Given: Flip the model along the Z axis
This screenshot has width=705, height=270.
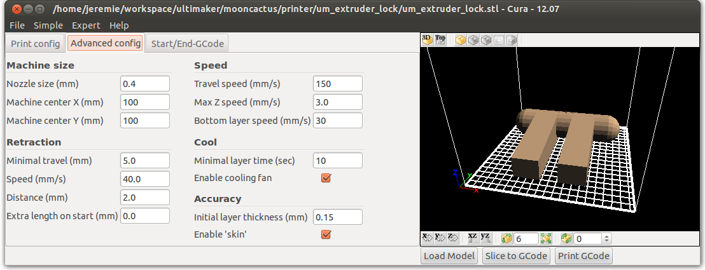Looking at the screenshot, I should (453, 238).
